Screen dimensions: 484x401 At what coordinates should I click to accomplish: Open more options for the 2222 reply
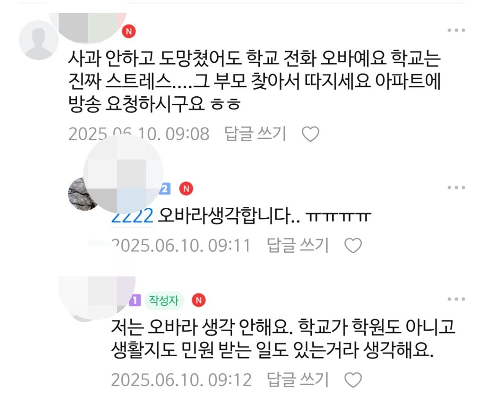pyautogui.click(x=456, y=188)
